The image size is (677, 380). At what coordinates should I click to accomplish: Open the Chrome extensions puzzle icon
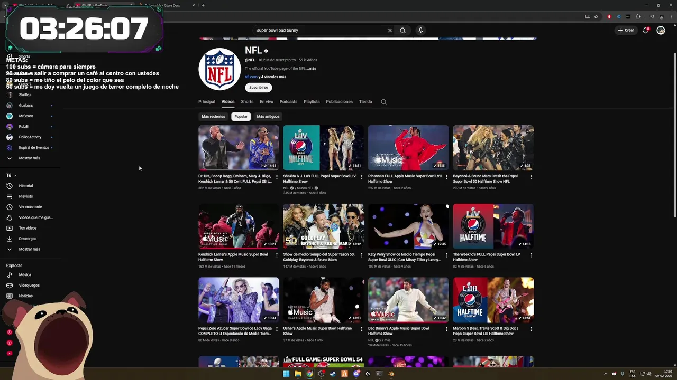pos(638,16)
